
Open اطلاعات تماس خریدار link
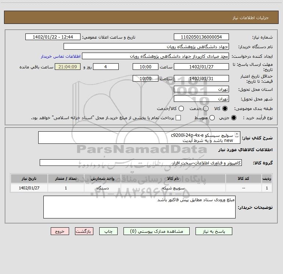(x=61, y=56)
